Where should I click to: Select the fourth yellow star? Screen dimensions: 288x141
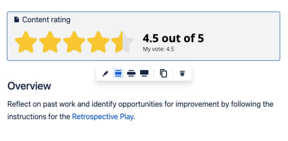(x=98, y=42)
